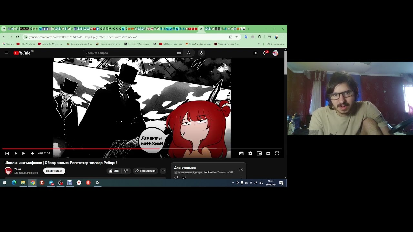The width and height of the screenshot is (413, 232).
Task: Open the Windows Start menu
Action: (x=5, y=183)
